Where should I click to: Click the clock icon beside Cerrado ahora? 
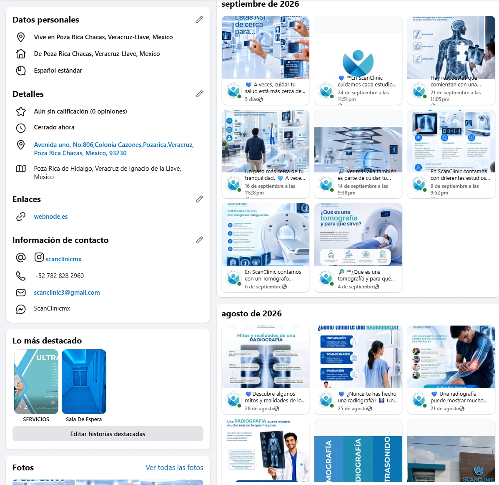coord(21,128)
